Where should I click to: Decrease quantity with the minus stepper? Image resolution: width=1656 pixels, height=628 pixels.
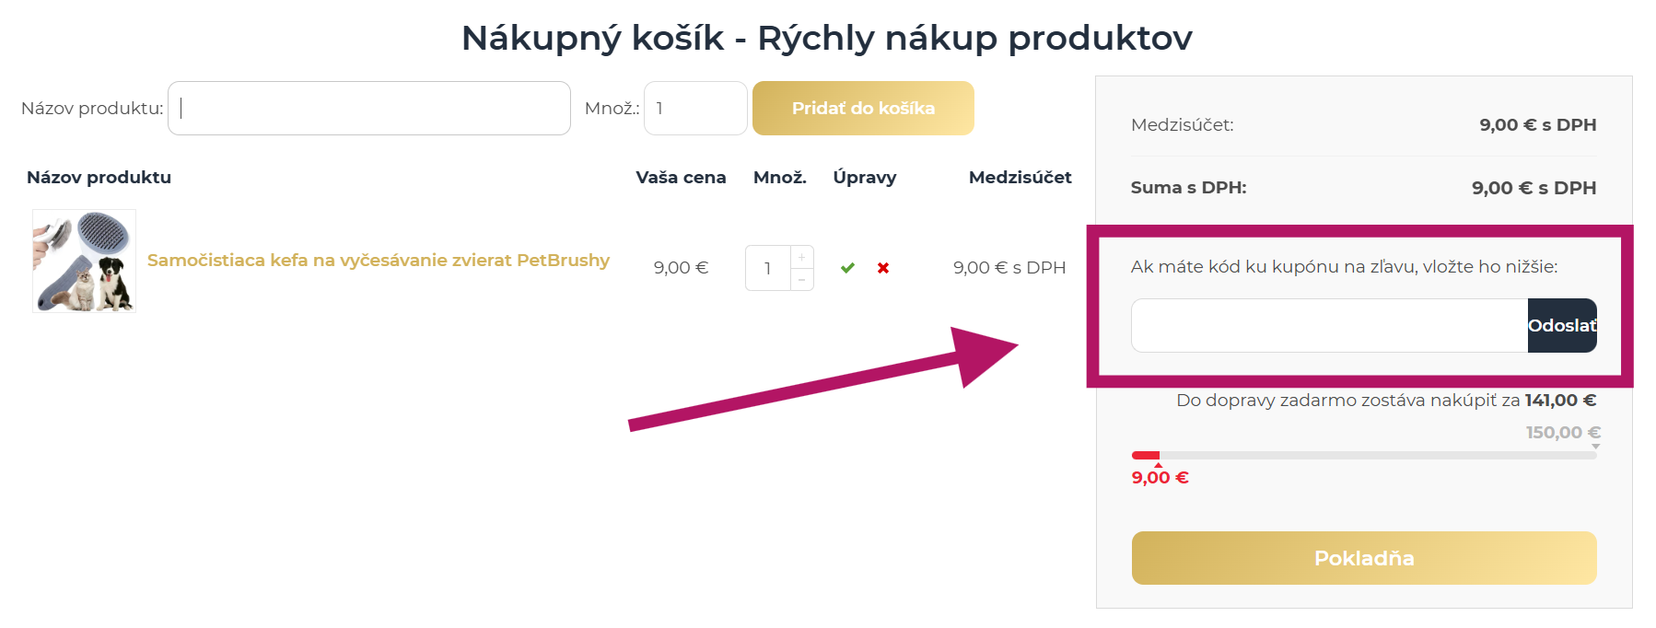(x=802, y=280)
